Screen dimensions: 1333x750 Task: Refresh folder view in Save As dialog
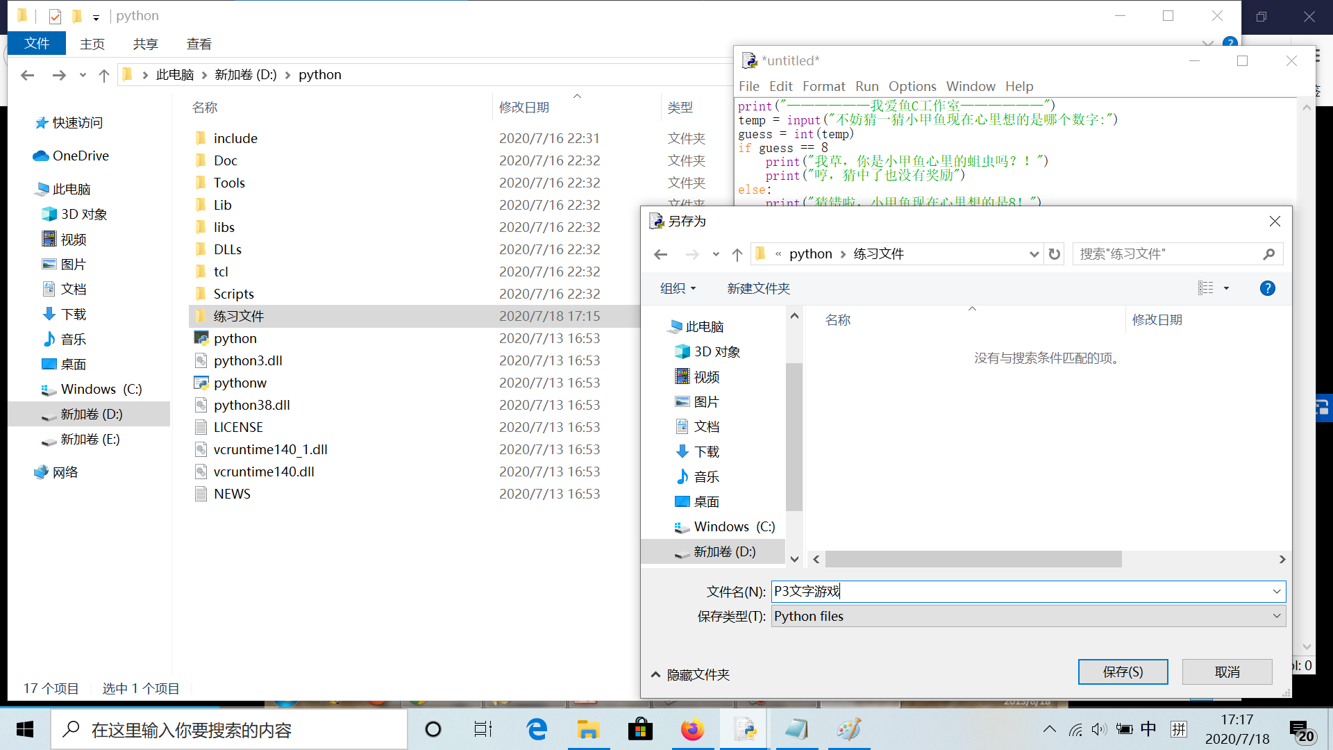click(1054, 254)
